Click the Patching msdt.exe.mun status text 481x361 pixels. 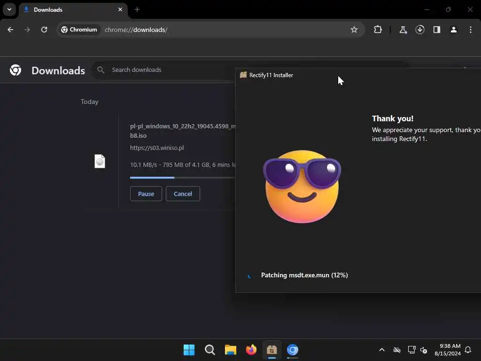click(x=304, y=275)
